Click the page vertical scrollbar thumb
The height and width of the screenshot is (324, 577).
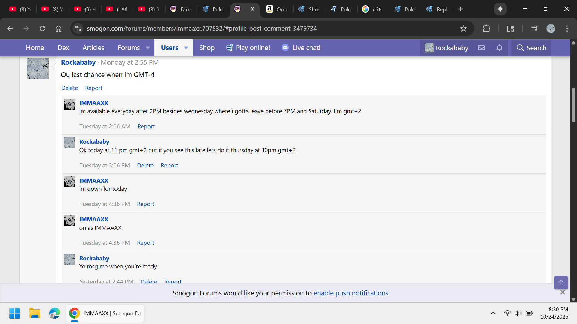pyautogui.click(x=573, y=105)
